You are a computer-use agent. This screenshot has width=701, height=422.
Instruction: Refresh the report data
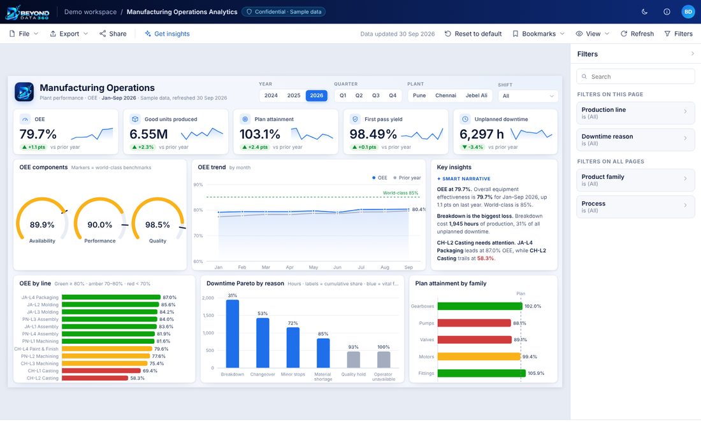point(637,34)
